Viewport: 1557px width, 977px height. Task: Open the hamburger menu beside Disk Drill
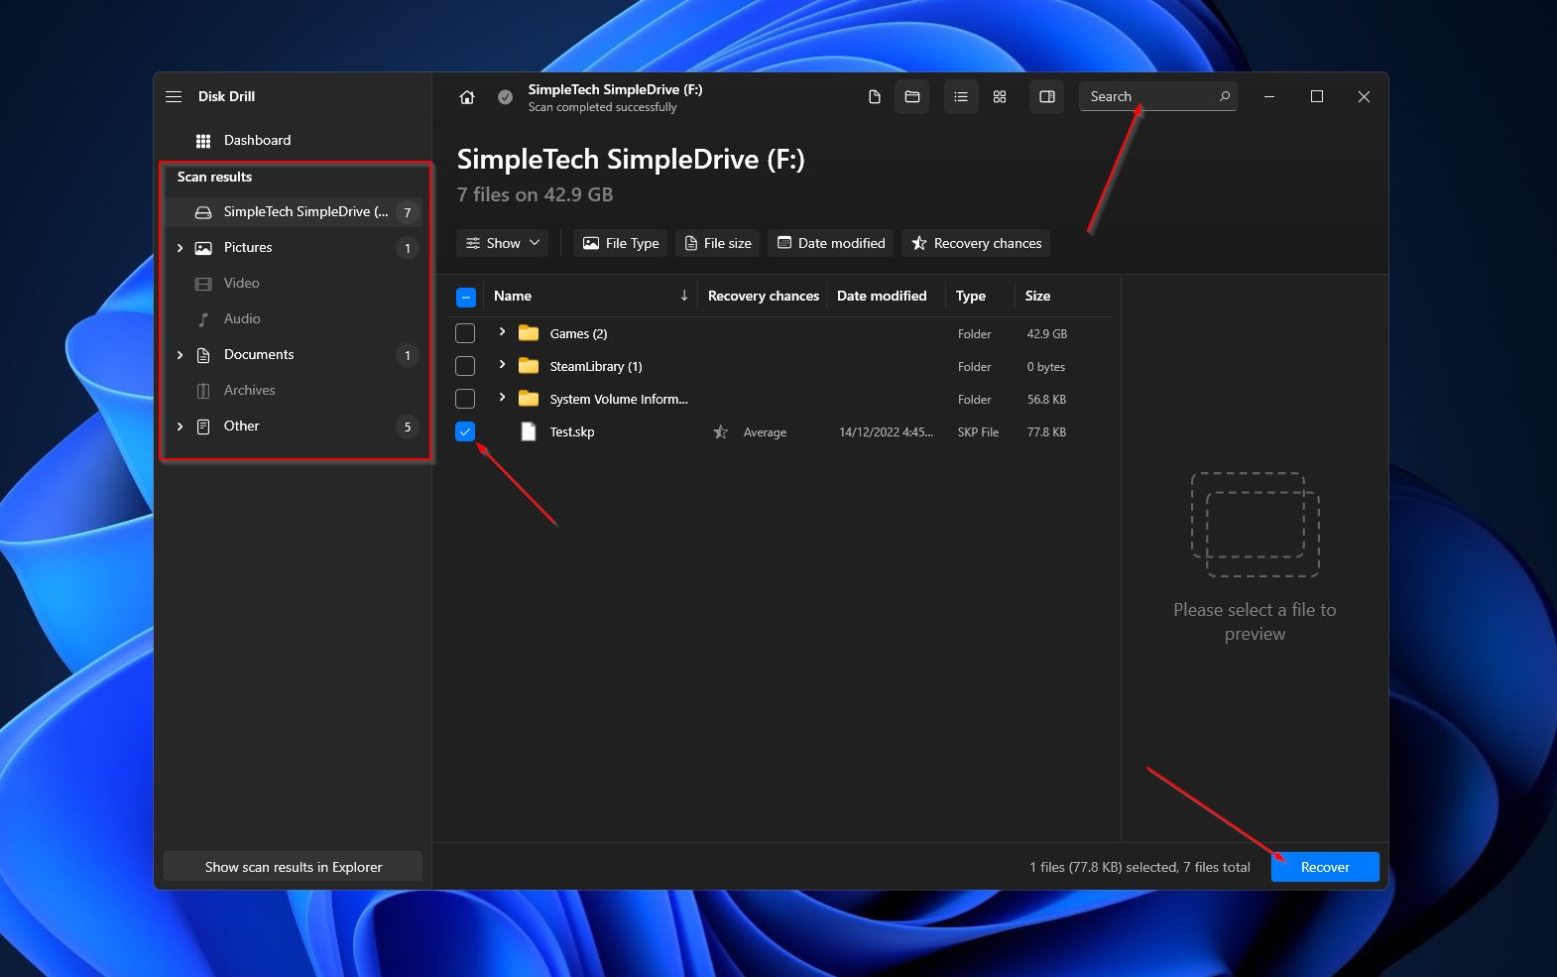174,96
